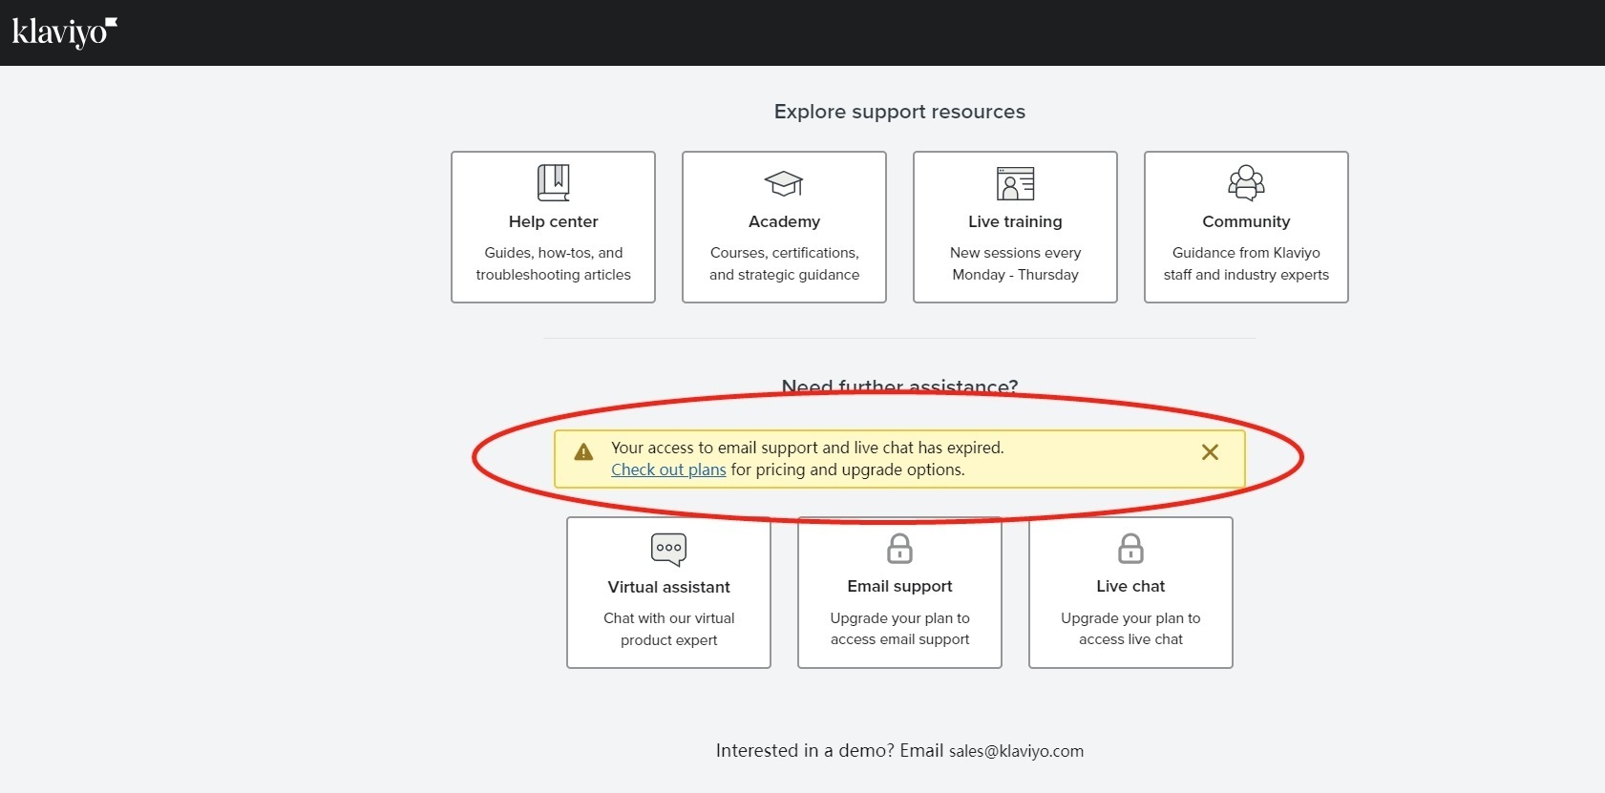Click the warning triangle icon in banner

click(x=583, y=452)
